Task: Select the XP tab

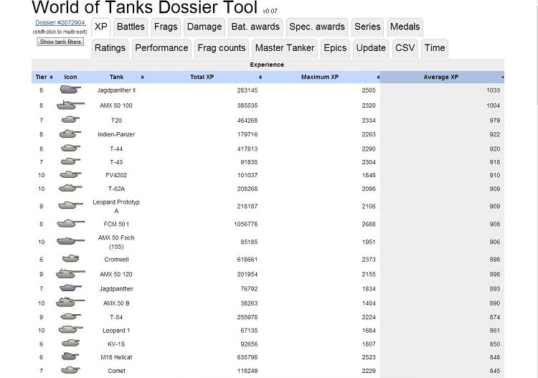Action: tap(101, 27)
